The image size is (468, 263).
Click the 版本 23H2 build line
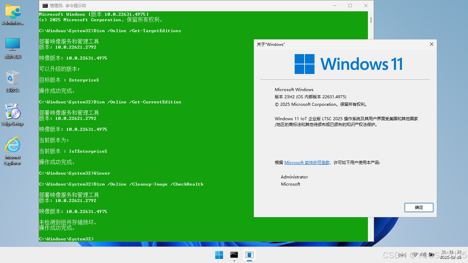(310, 97)
